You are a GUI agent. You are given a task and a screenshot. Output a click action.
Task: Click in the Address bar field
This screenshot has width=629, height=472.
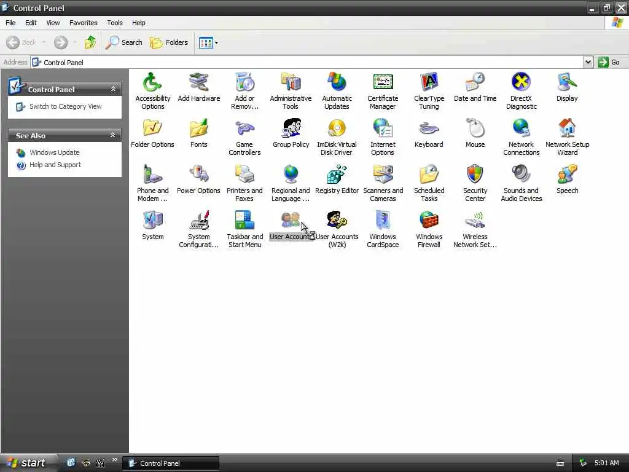[307, 62]
